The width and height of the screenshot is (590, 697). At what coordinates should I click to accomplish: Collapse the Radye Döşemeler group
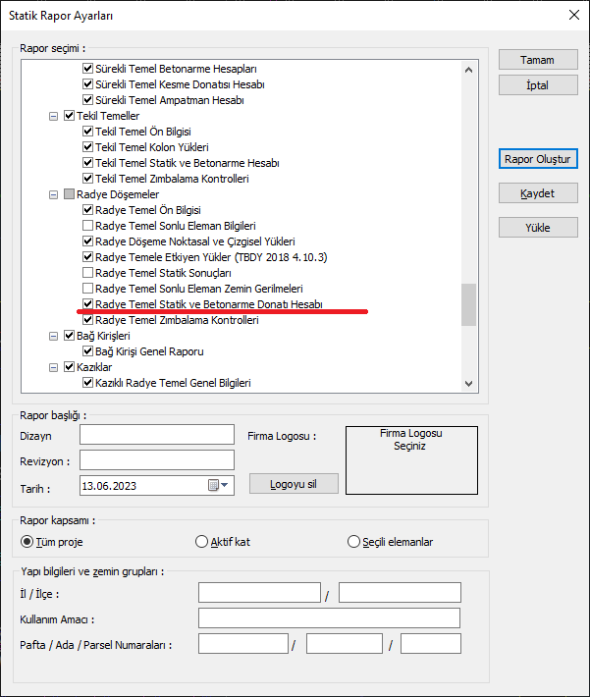coord(53,194)
